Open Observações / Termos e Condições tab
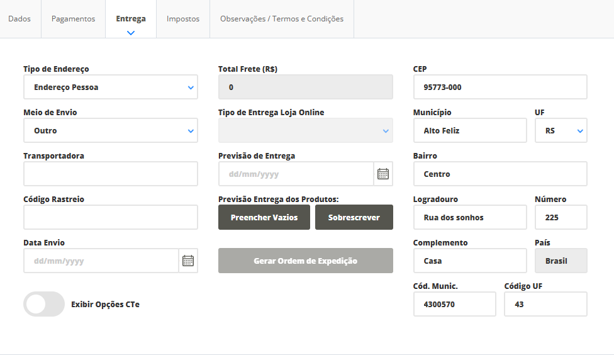614x355 pixels. point(282,19)
